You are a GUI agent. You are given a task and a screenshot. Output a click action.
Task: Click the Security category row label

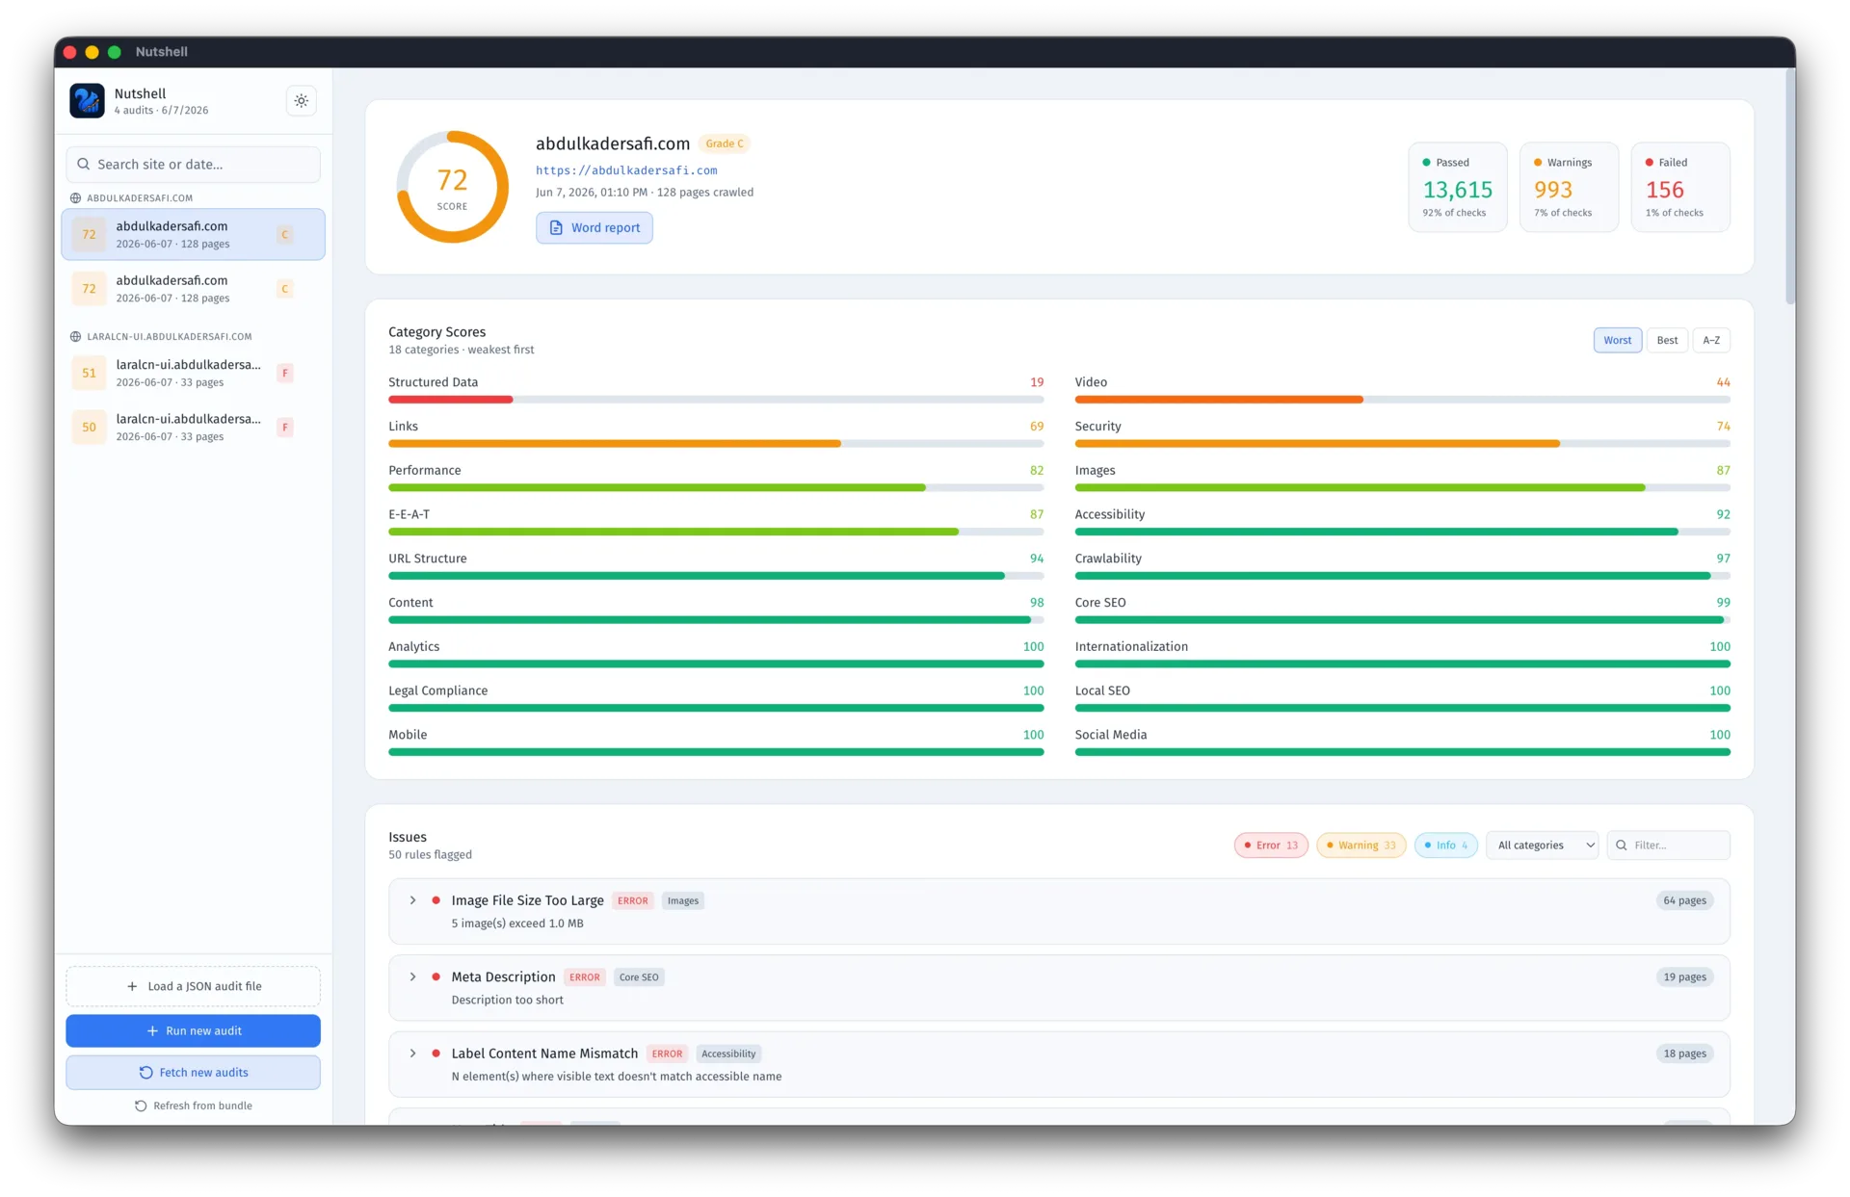tap(1097, 427)
